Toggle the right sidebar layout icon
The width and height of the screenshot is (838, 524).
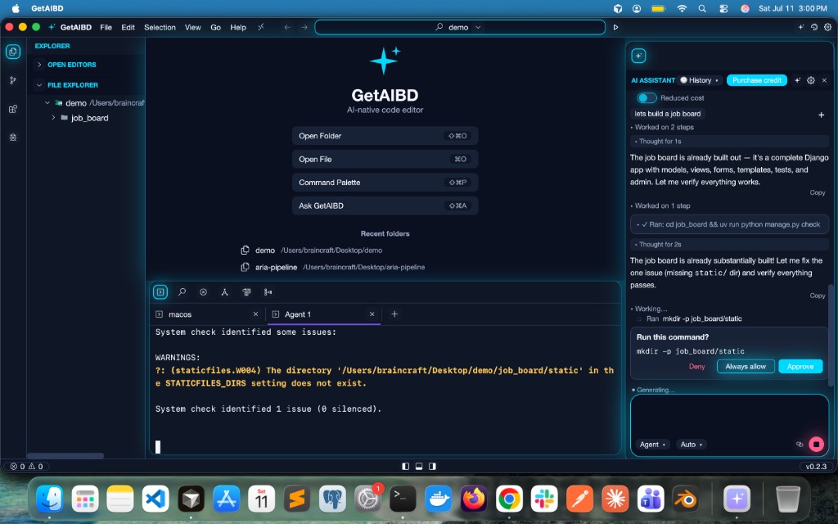432,466
